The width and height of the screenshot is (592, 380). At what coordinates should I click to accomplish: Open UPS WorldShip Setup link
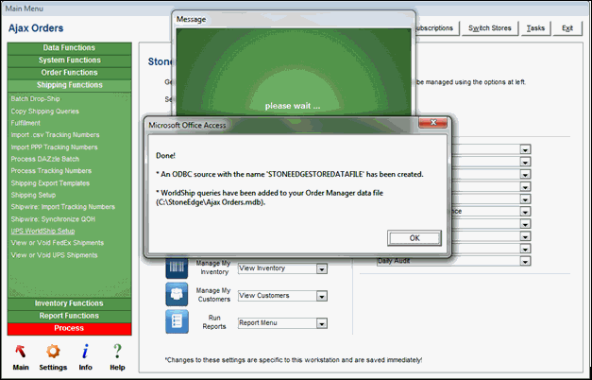pyautogui.click(x=42, y=231)
